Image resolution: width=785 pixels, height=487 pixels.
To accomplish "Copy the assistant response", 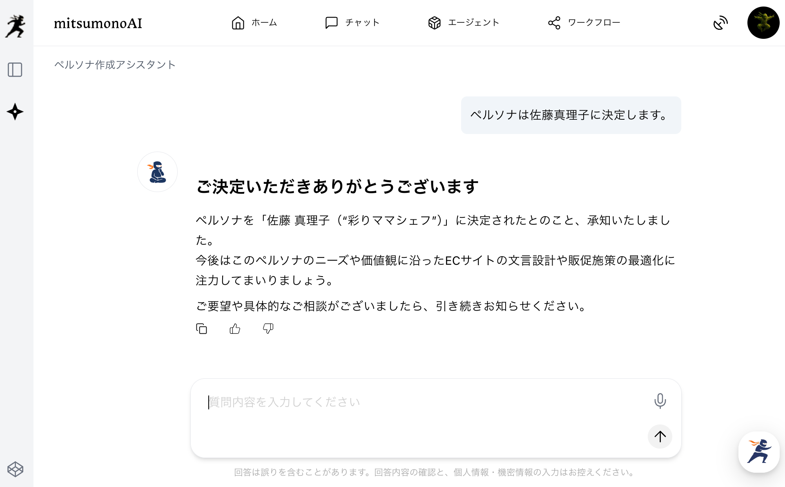I will pos(201,328).
